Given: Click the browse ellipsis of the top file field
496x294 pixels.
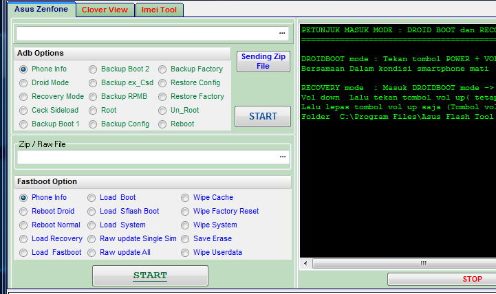Looking at the screenshot, I should coord(282,33).
